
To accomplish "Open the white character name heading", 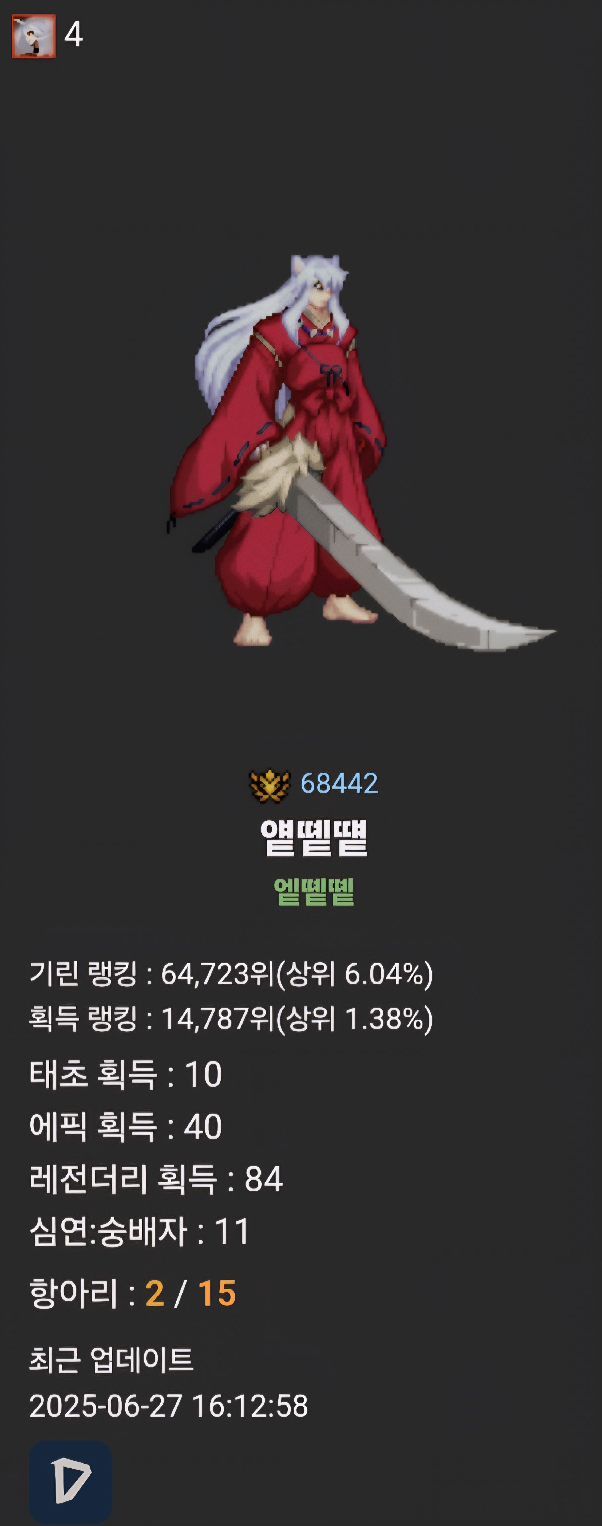I will coord(314,838).
